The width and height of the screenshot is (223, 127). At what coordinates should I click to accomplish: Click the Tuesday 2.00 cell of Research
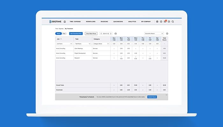pos(128,58)
